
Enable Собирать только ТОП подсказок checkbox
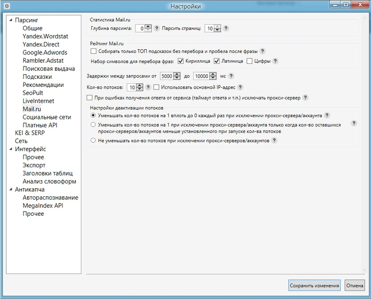(x=93, y=51)
